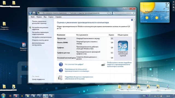Click the recent pages dropdown beside Forward
This screenshot has width=175, height=98.
pyautogui.click(x=36, y=13)
